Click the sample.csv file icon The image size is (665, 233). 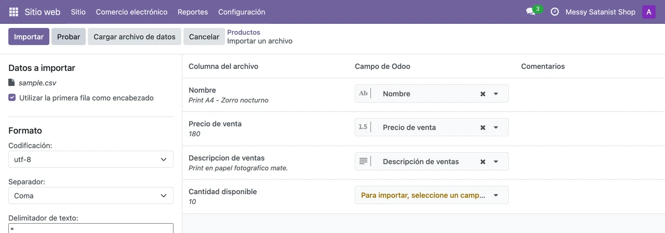[x=11, y=82]
